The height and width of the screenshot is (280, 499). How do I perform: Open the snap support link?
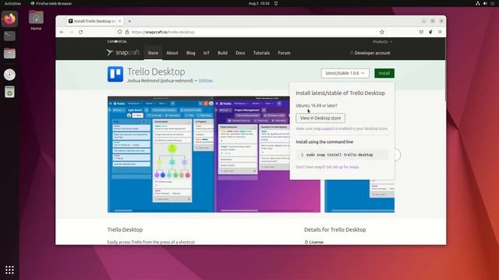coord(324,129)
